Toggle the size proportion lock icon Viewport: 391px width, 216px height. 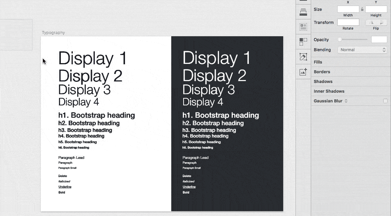pyautogui.click(x=362, y=9)
